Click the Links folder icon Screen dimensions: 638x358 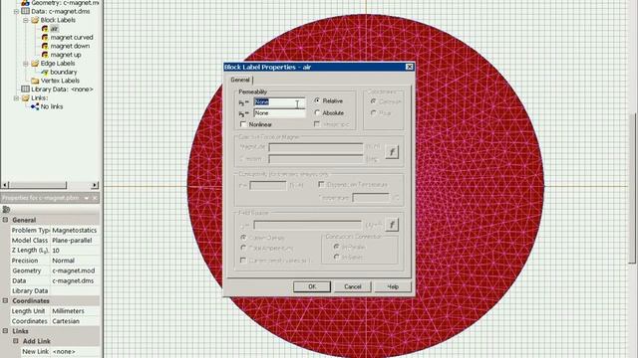coord(26,97)
